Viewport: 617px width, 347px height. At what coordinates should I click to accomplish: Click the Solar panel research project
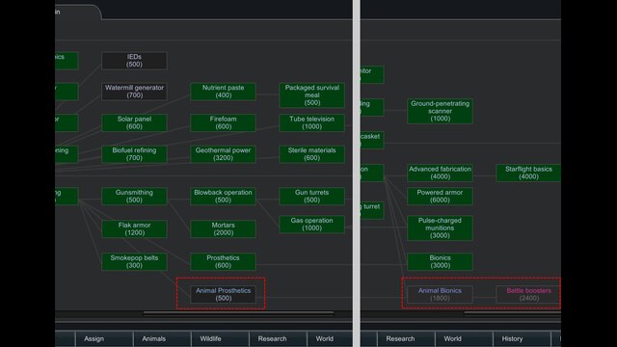click(134, 122)
